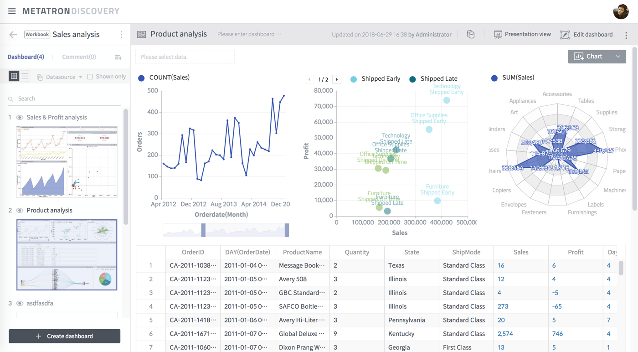638x352 pixels.
Task: Select the First Class ship mode cell
Action: coord(466,347)
